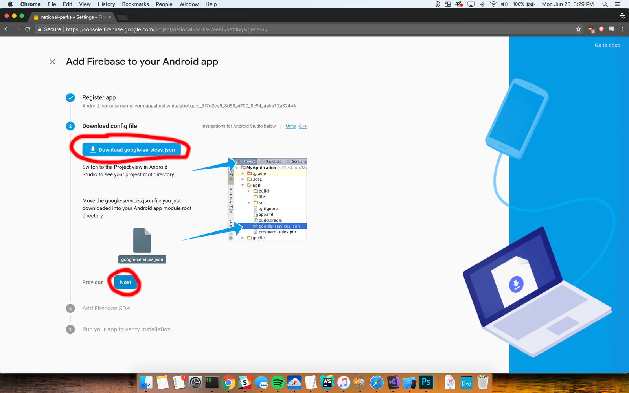Click the Chrome icon in the Dock
This screenshot has width=629, height=393.
click(228, 382)
